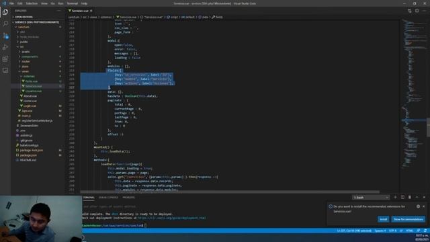Open the deployment instructions link in terminal
The image size is (430, 242).
pos(172,218)
